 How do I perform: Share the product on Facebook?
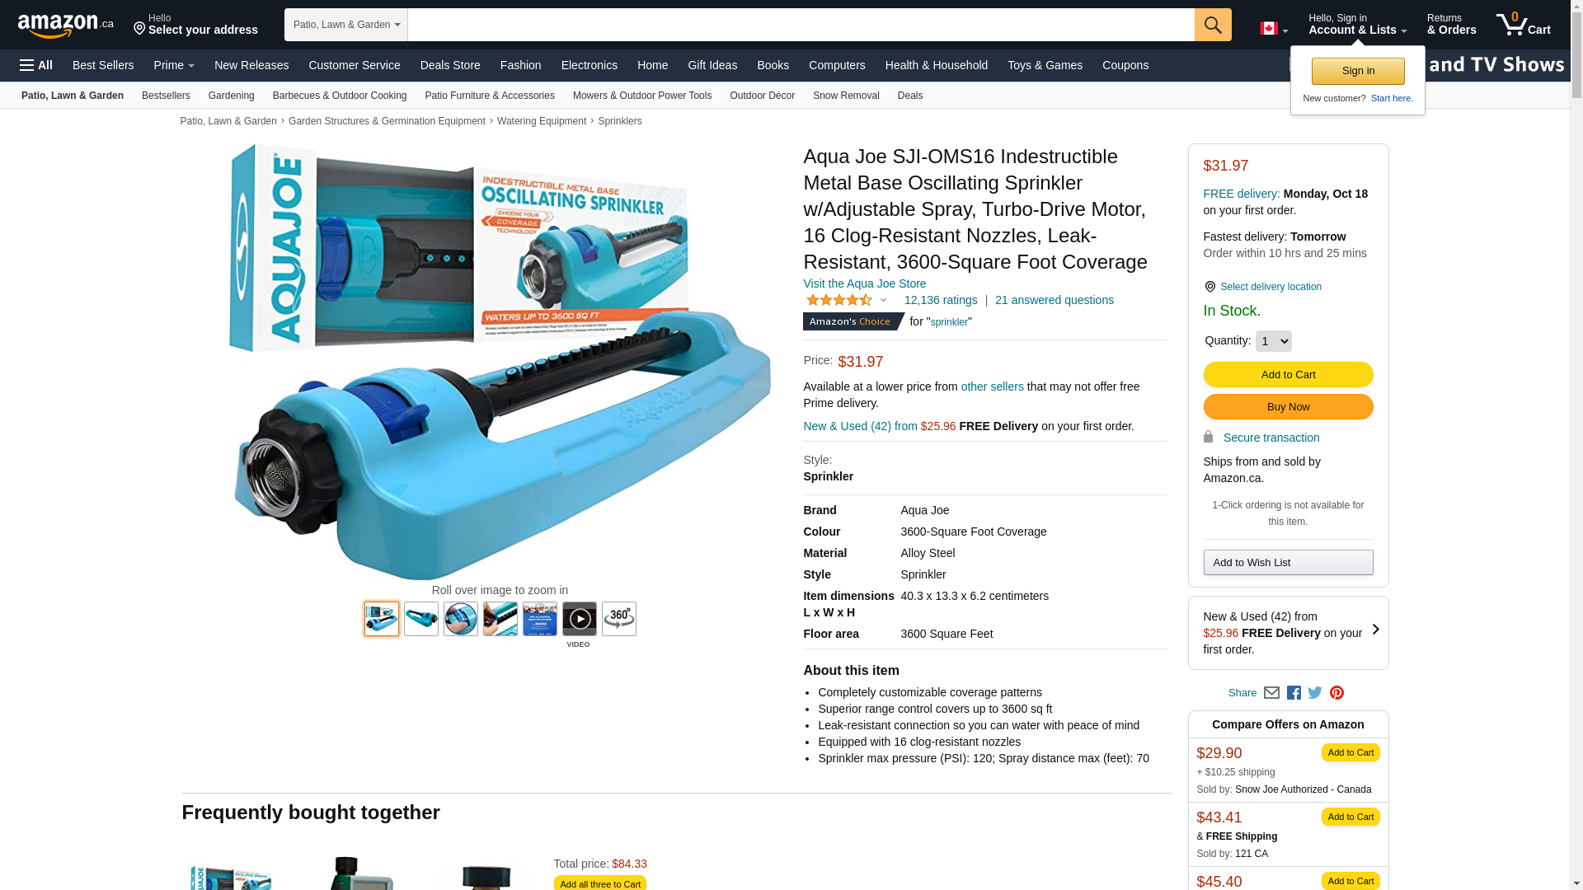click(1294, 693)
